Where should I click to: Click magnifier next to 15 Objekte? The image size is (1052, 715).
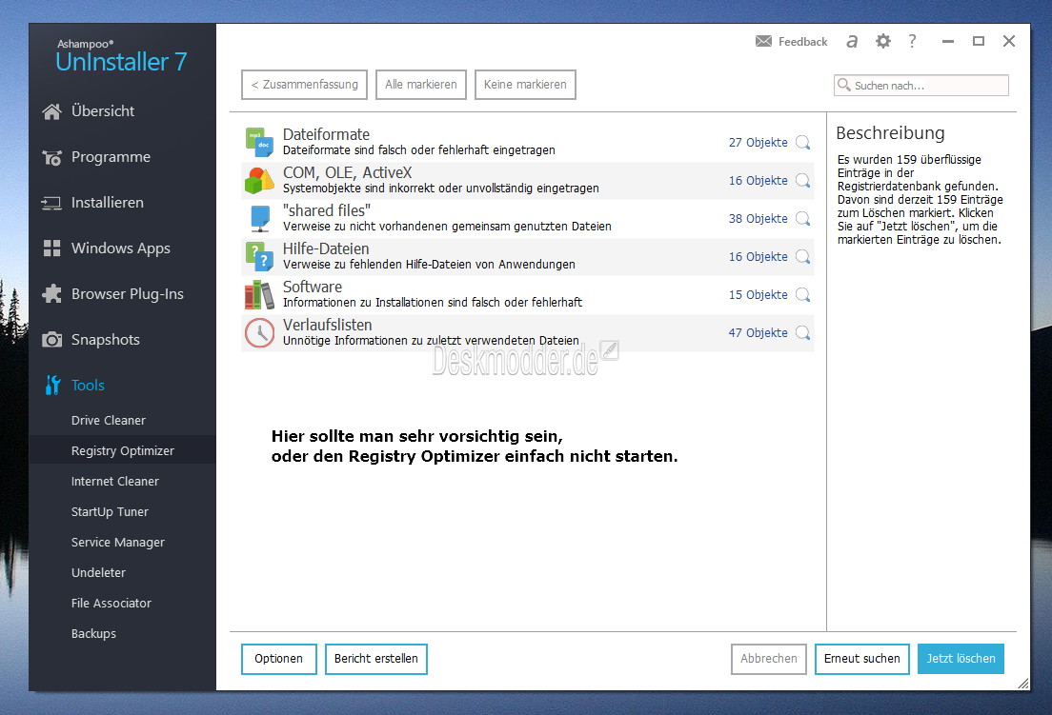coord(803,295)
